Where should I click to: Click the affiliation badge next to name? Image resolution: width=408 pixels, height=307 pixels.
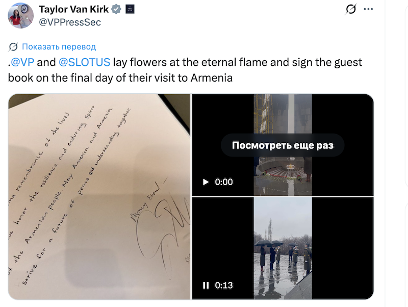pos(130,9)
